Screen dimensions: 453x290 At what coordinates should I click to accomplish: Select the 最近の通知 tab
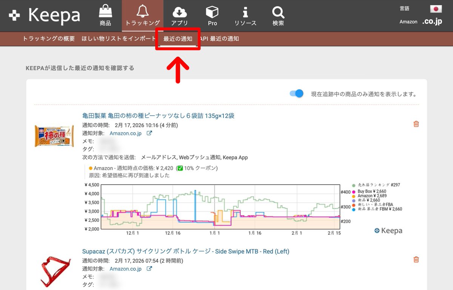pyautogui.click(x=178, y=39)
